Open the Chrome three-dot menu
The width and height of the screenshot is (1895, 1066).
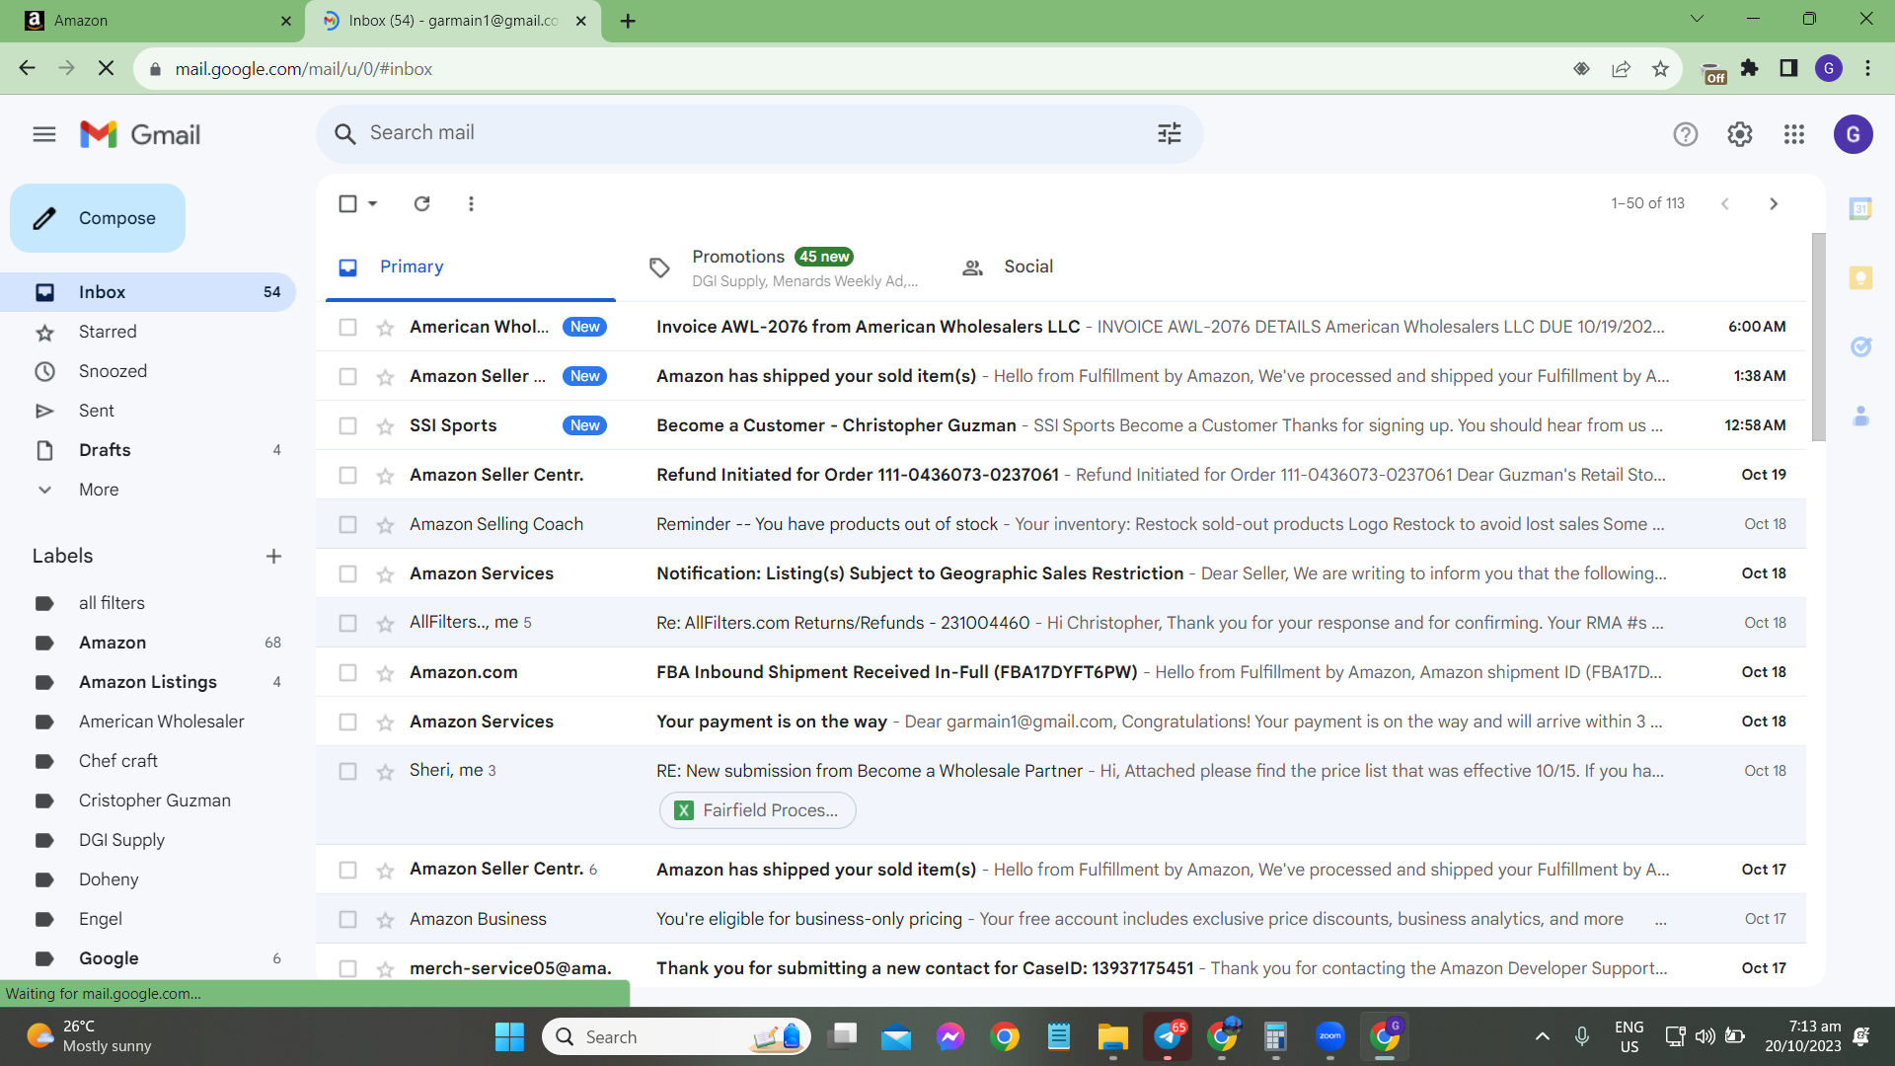click(1867, 68)
